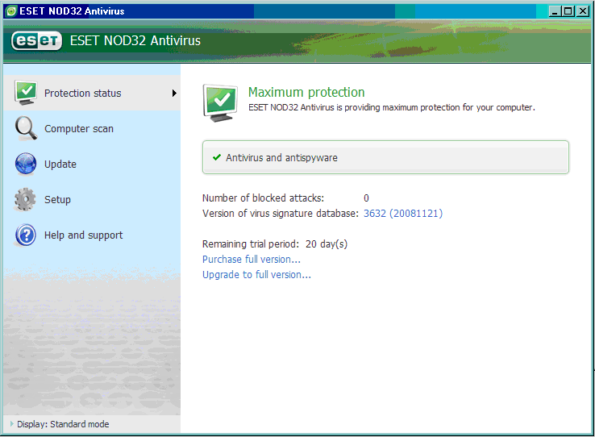
Task: Open virus signature database version 3632 link
Action: [x=403, y=213]
